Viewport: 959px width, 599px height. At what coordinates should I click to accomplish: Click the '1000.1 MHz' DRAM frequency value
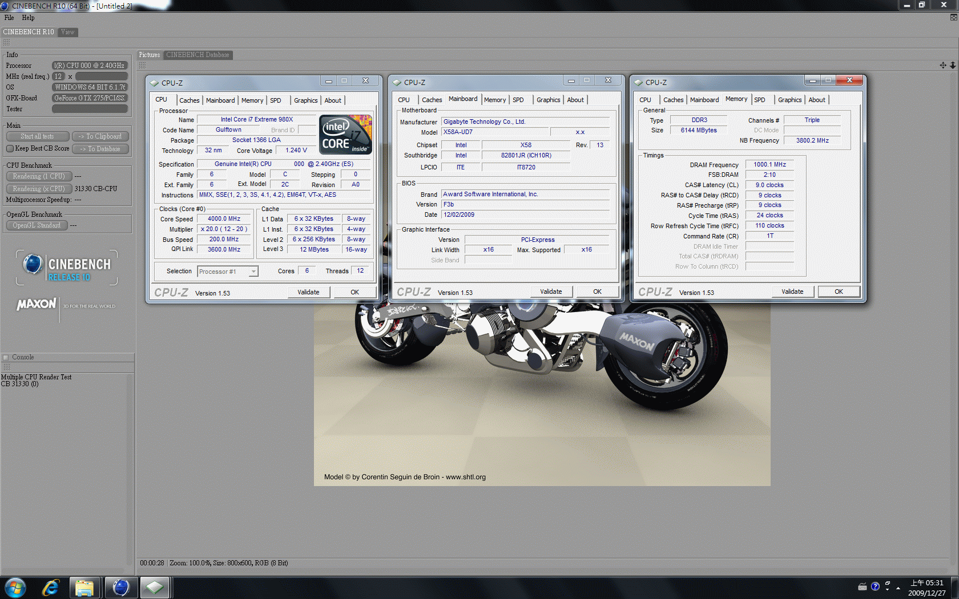[x=769, y=165]
